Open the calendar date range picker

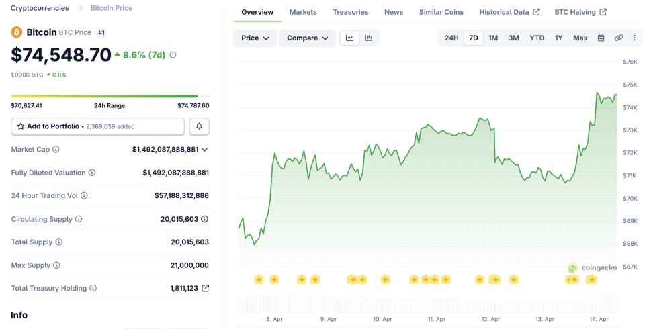601,38
